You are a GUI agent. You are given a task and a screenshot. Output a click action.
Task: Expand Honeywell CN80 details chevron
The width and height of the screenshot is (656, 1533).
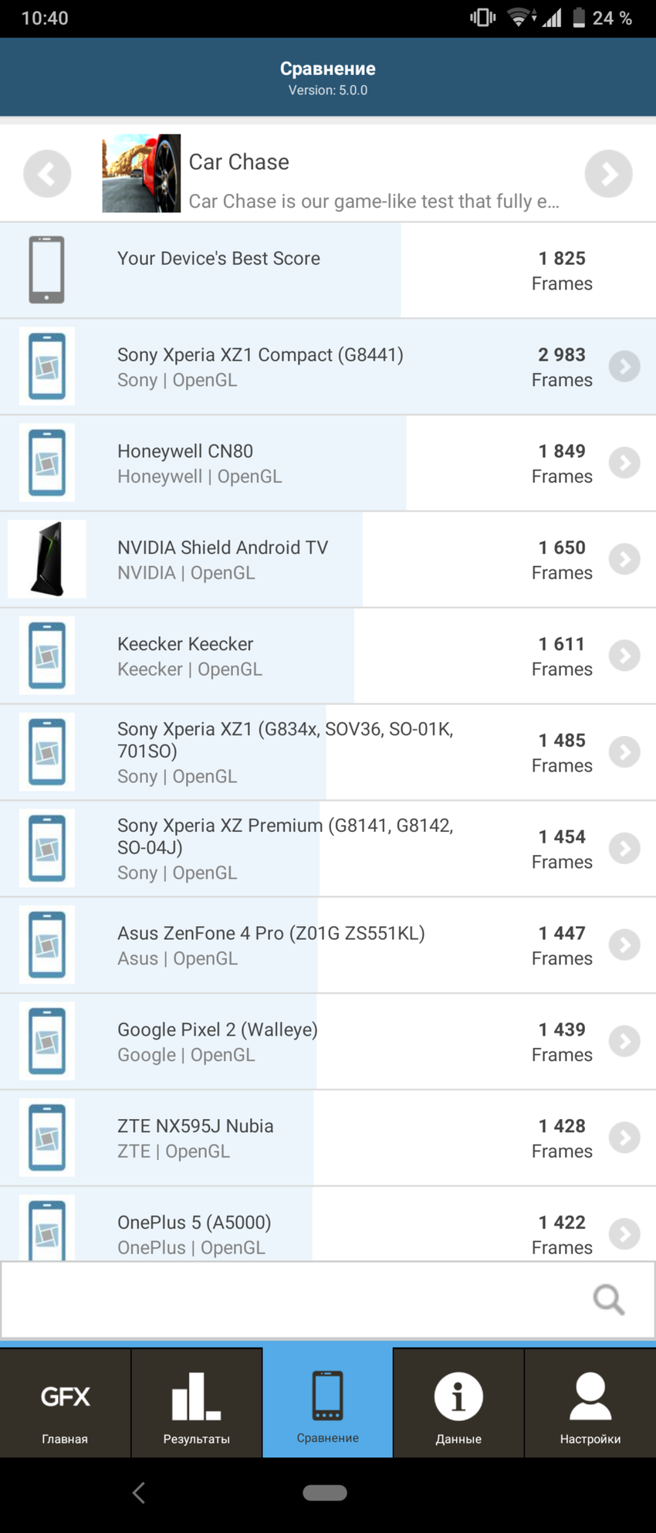[624, 463]
